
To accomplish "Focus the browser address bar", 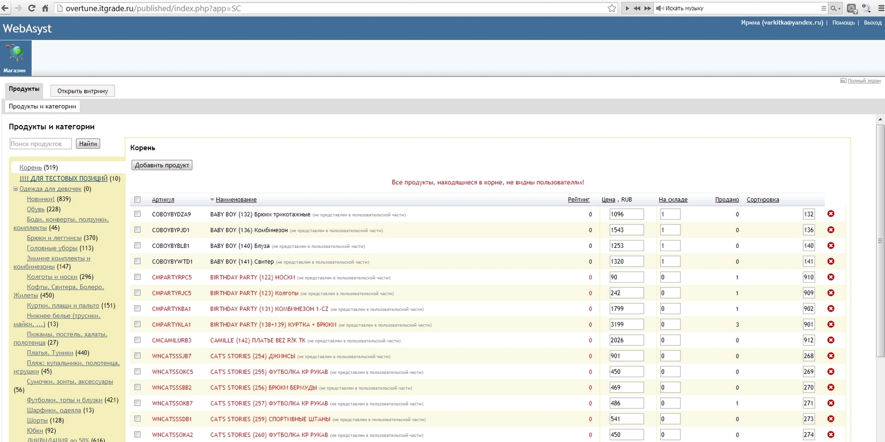I will click(x=332, y=8).
